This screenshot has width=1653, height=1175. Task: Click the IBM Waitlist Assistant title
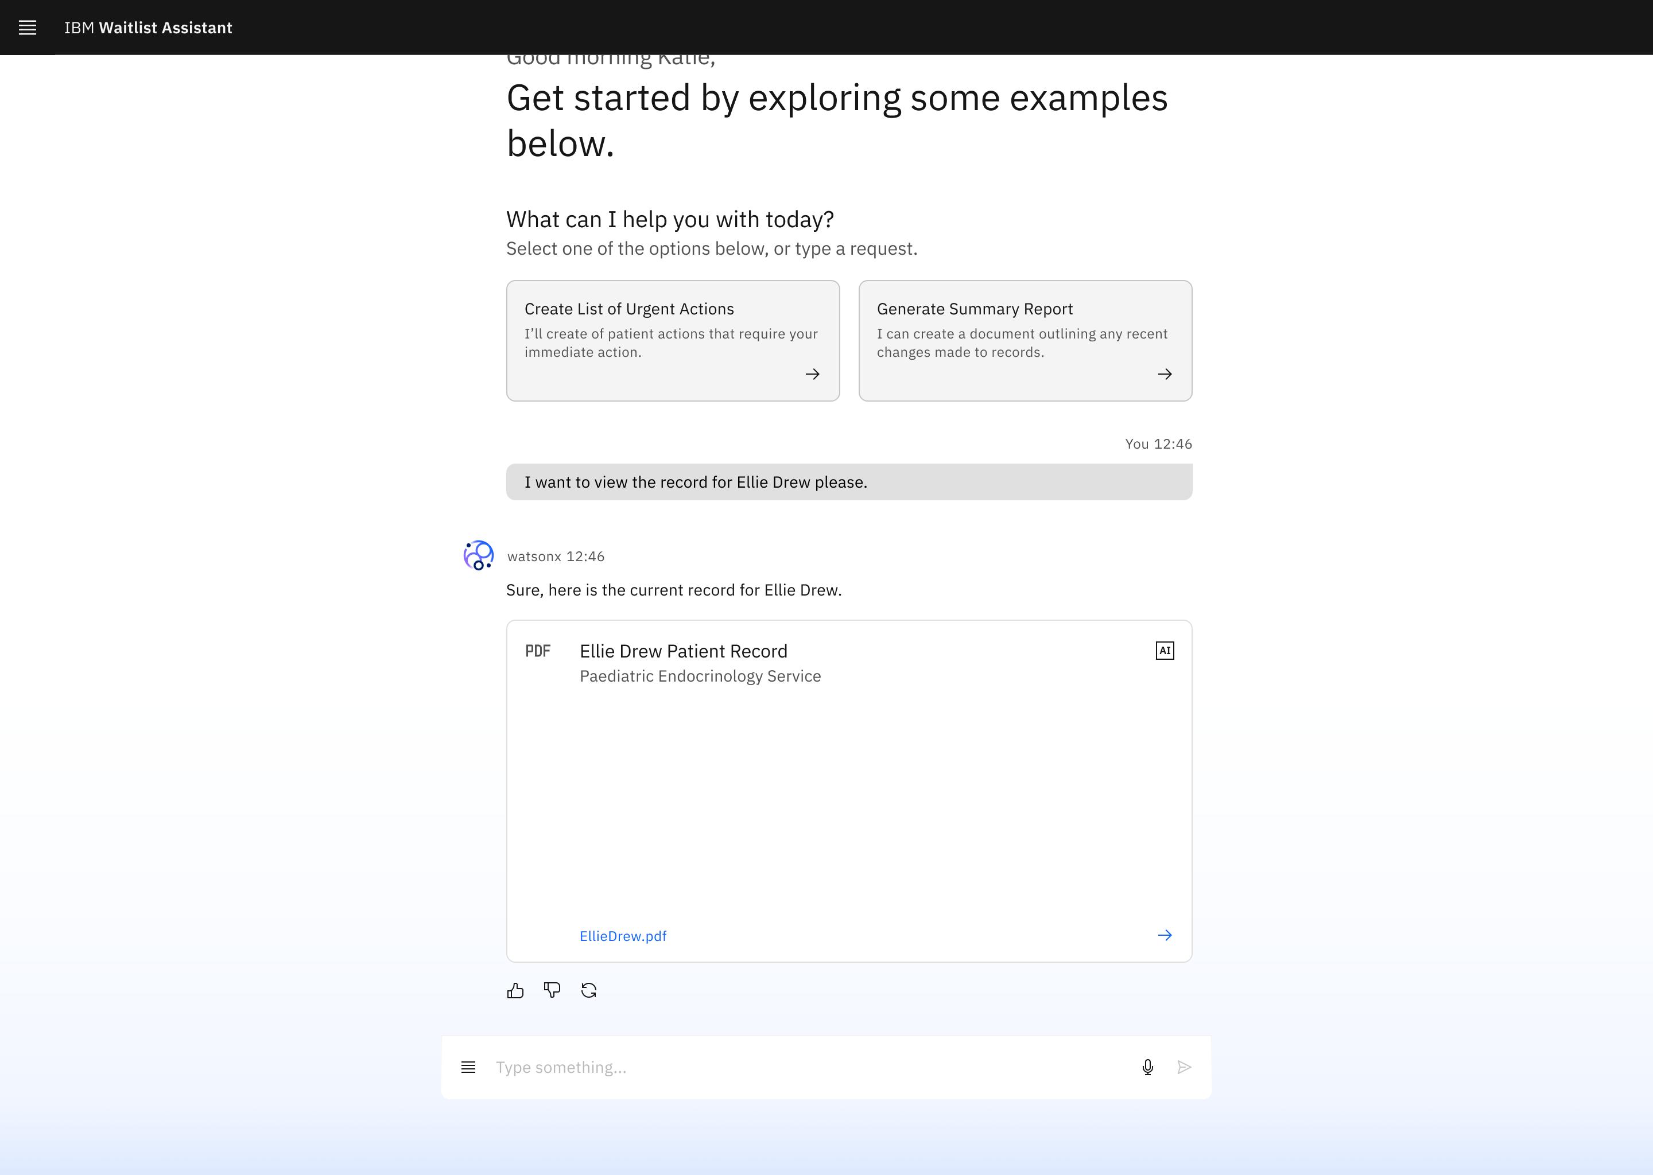[x=148, y=28]
